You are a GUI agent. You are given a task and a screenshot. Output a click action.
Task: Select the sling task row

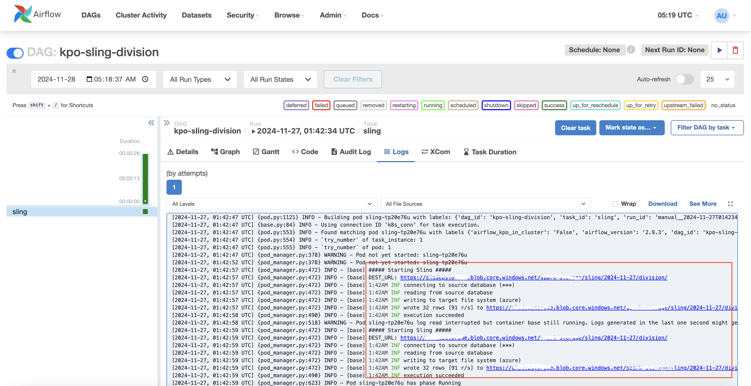(82, 212)
